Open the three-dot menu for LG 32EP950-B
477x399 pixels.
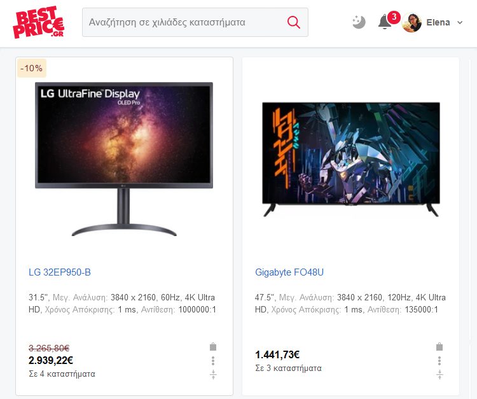coord(213,361)
